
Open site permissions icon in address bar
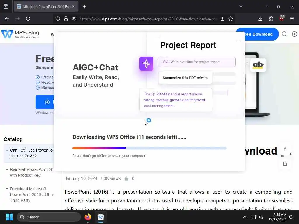click(74, 19)
